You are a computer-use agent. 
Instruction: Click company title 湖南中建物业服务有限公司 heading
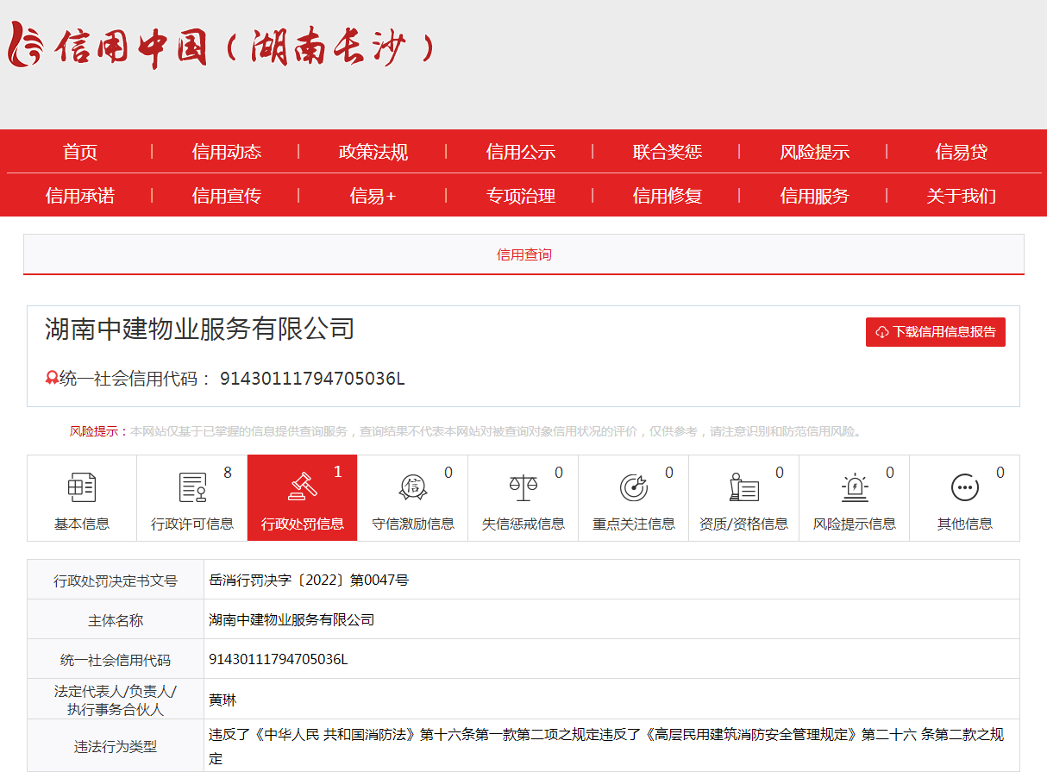point(199,329)
